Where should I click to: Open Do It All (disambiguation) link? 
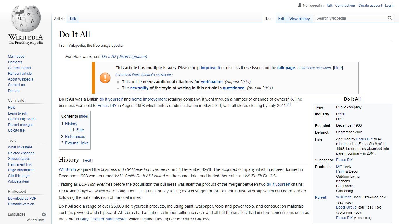tap(124, 57)
